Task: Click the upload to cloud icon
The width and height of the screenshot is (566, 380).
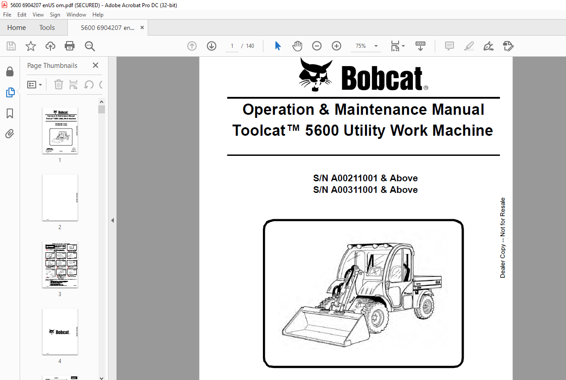Action: 50,46
